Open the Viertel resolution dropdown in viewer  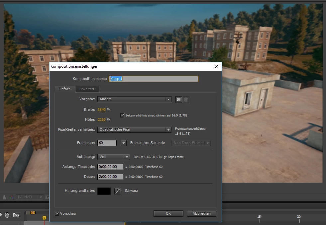(30, 197)
